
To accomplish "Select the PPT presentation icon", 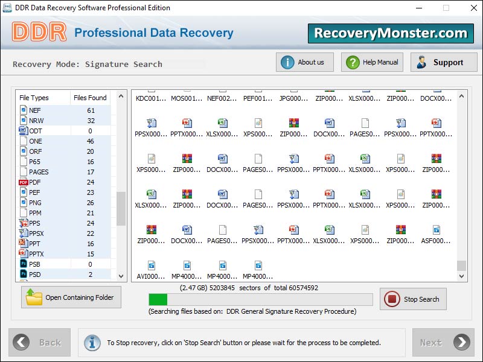I will point(24,243).
